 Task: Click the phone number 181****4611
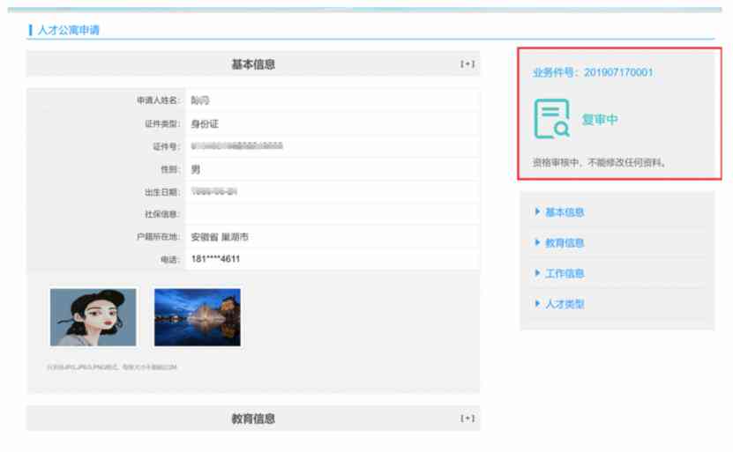pyautogui.click(x=215, y=259)
